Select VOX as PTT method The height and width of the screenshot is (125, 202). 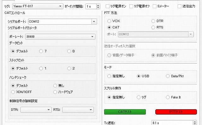point(109,21)
